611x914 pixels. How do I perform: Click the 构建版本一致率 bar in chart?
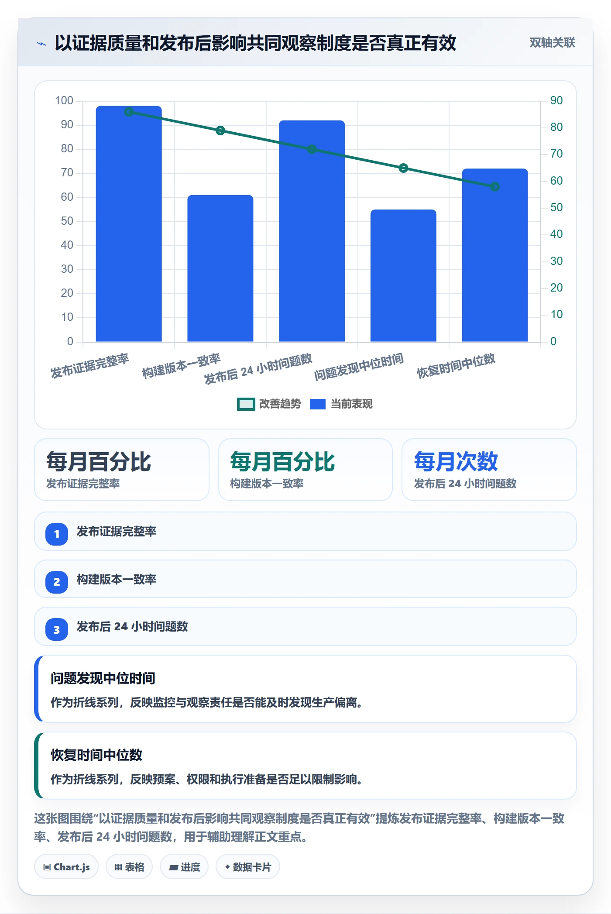(x=220, y=268)
